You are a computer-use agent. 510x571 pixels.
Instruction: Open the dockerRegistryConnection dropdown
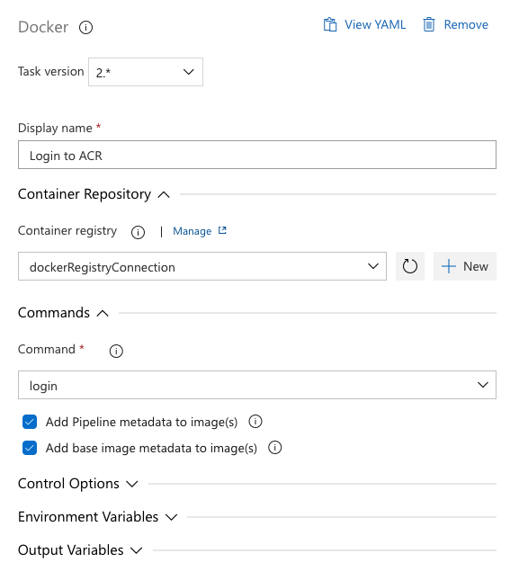(x=202, y=266)
